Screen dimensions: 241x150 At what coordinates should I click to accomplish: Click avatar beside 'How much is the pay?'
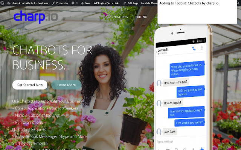coord(159,83)
